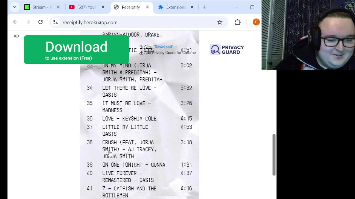Click the 3:02 duration of track 33
This screenshot has width=355, height=199.
tap(186, 66)
